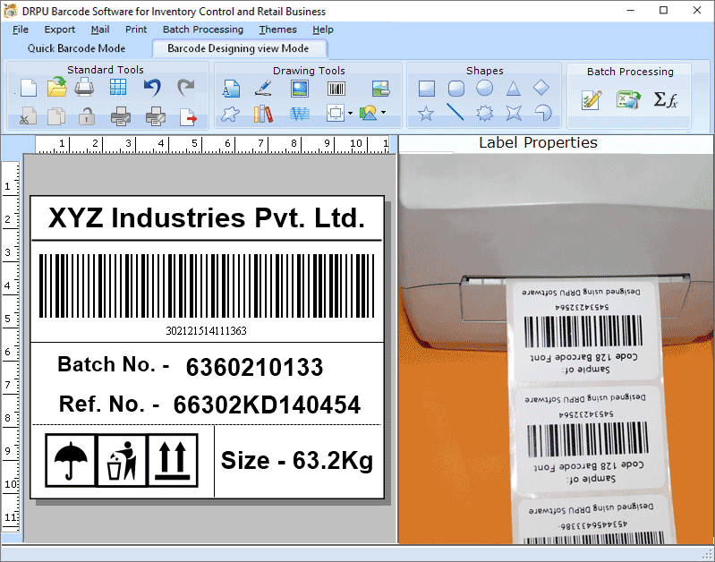Click the frame alignment tool icon
Image resolution: width=715 pixels, height=562 pixels.
[x=336, y=113]
